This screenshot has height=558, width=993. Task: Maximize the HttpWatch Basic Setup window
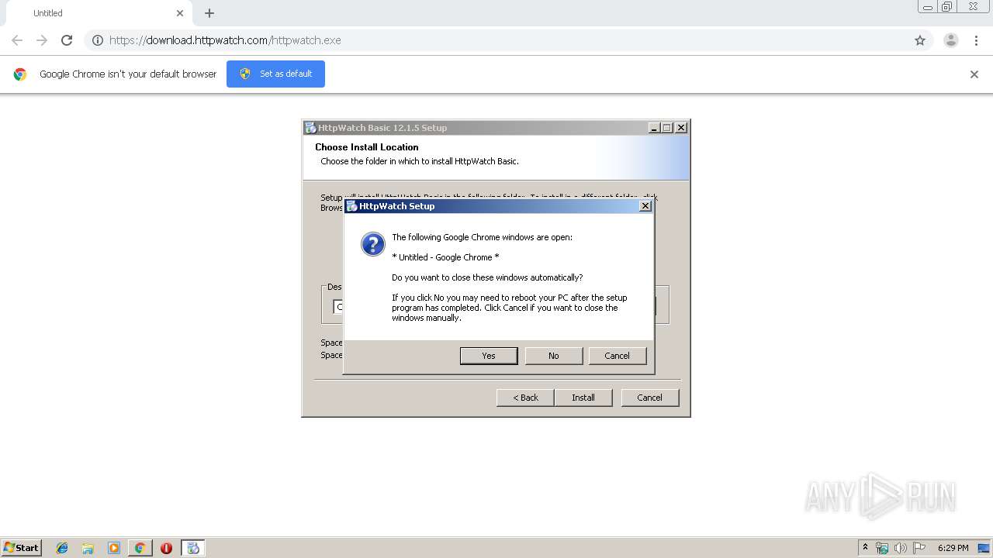point(667,128)
